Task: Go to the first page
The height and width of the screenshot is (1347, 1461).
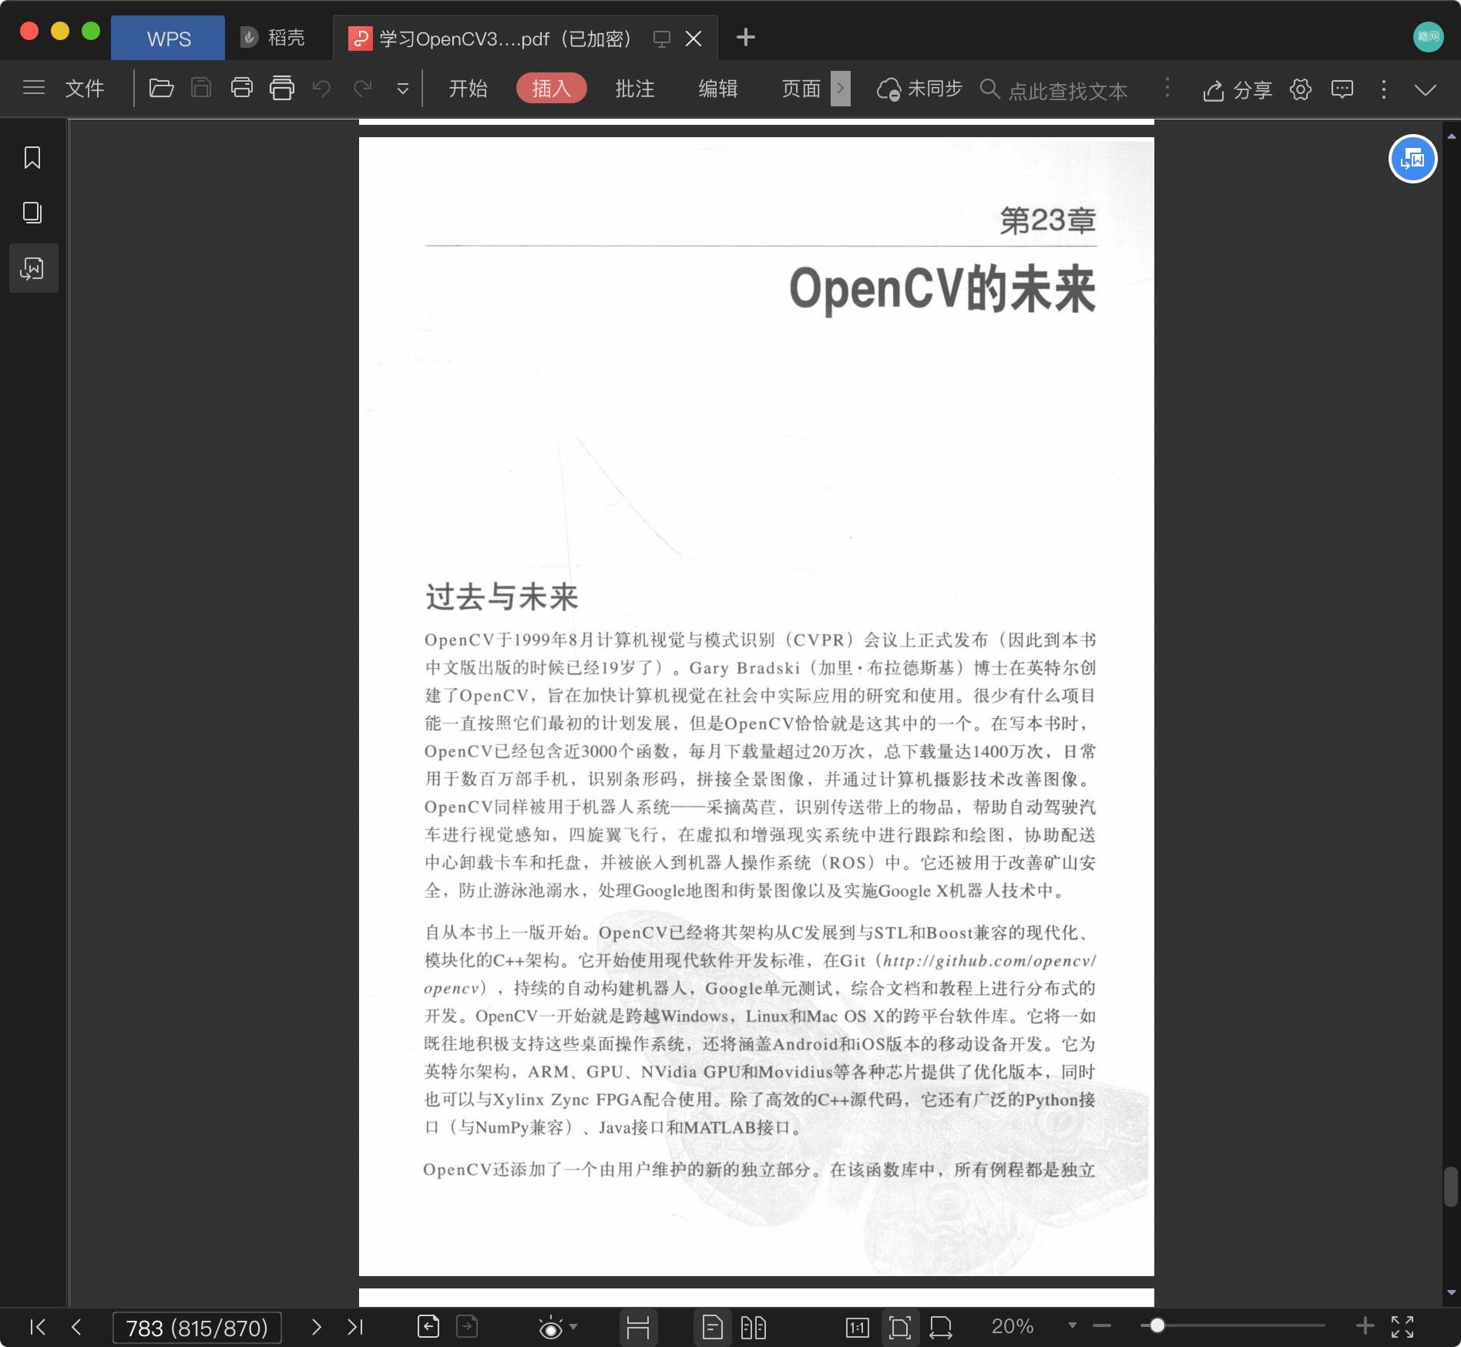Action: pyautogui.click(x=38, y=1326)
